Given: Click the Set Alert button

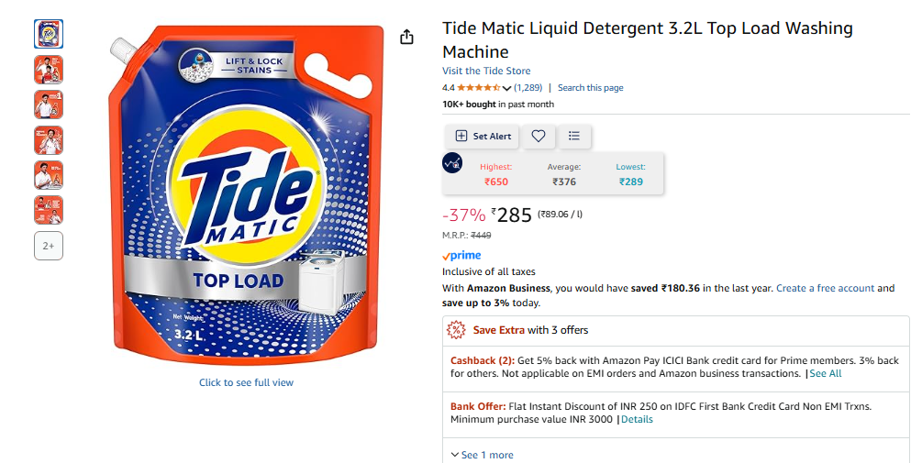Looking at the screenshot, I should click(483, 136).
